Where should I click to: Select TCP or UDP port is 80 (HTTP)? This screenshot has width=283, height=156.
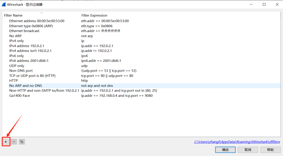[32, 76]
